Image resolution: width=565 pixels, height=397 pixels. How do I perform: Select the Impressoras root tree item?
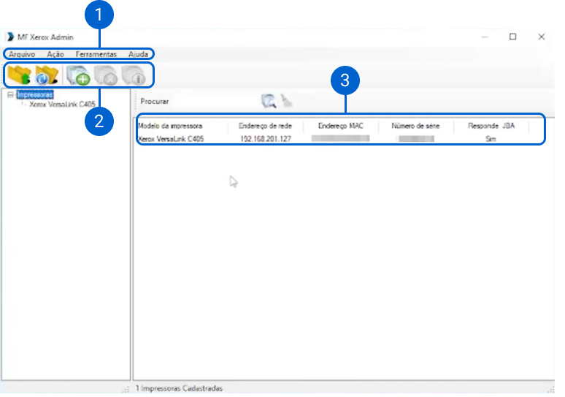pos(34,94)
